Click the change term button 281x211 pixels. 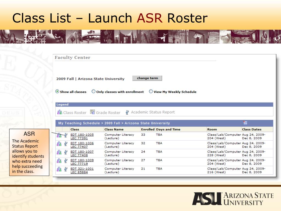[x=147, y=78]
